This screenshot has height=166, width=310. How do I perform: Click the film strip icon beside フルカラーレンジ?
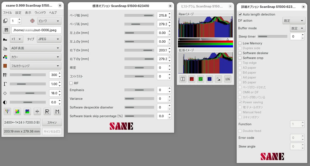[x=5, y=66]
